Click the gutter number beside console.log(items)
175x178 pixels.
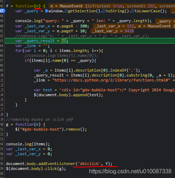[2, 144]
